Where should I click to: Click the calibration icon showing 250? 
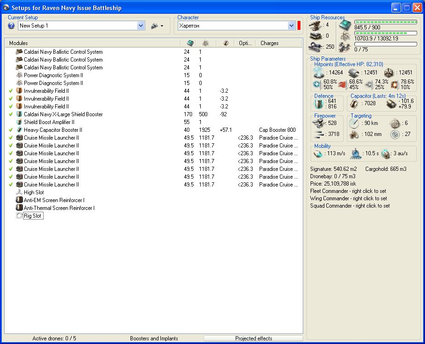316,46
